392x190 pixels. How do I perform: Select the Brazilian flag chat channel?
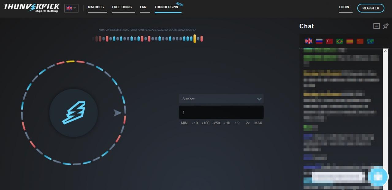click(340, 41)
